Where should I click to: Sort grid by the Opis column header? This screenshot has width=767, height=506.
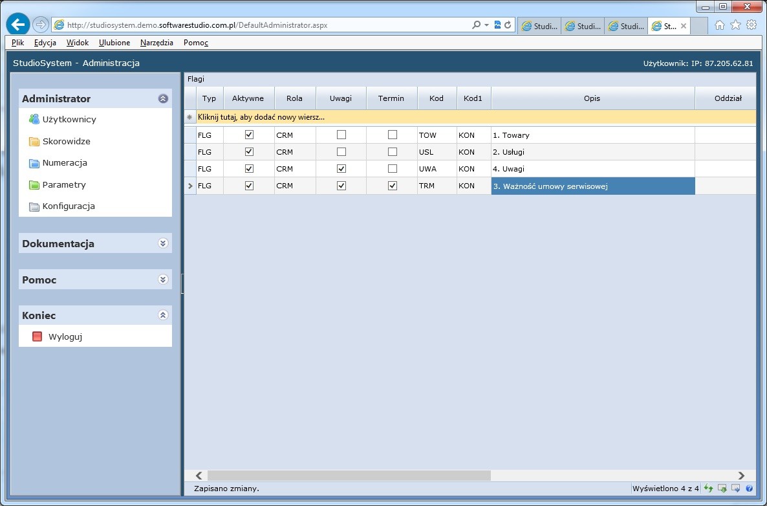click(592, 98)
